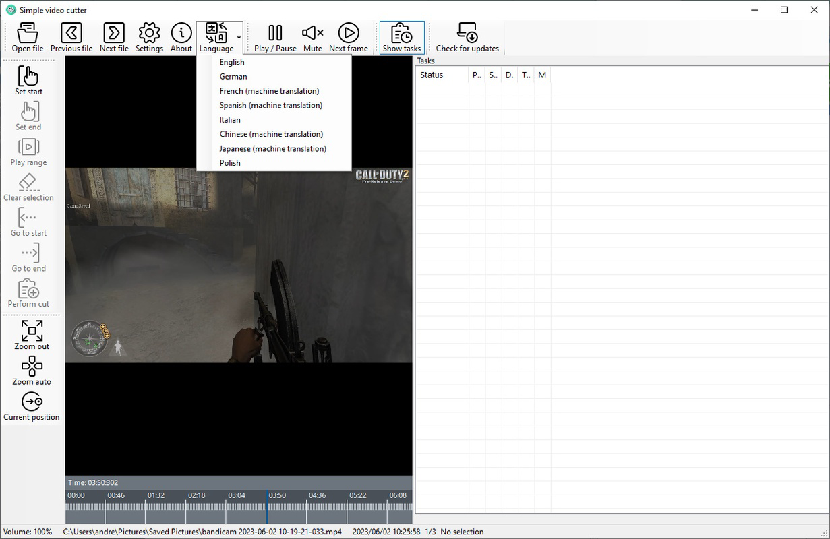Click the video preview frame
Screen dimensions: 830x539
tap(239, 265)
